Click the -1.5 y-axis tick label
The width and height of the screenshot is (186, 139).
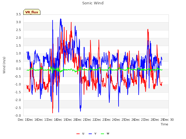point(18,92)
